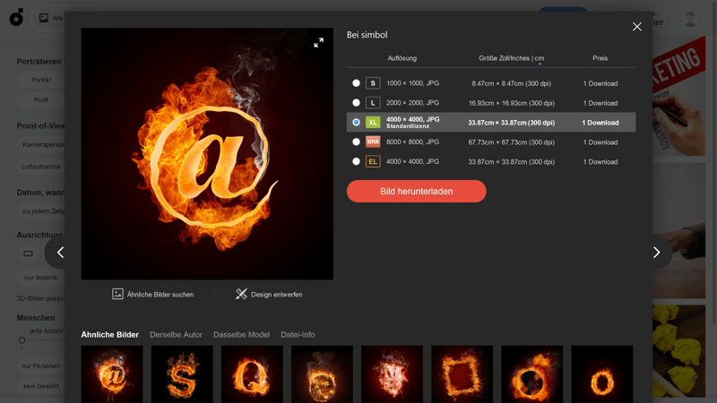The image size is (717, 403).
Task: Click the design pencil-ruler icon
Action: 241,295
